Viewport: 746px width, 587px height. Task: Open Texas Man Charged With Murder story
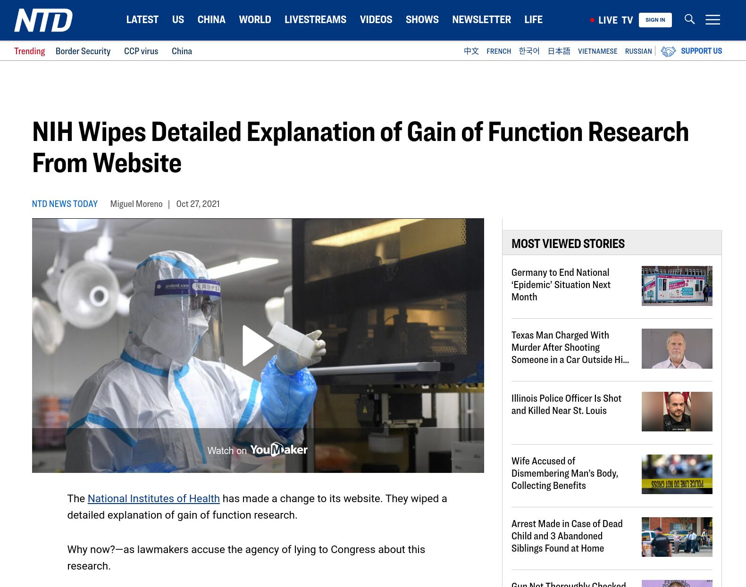570,347
